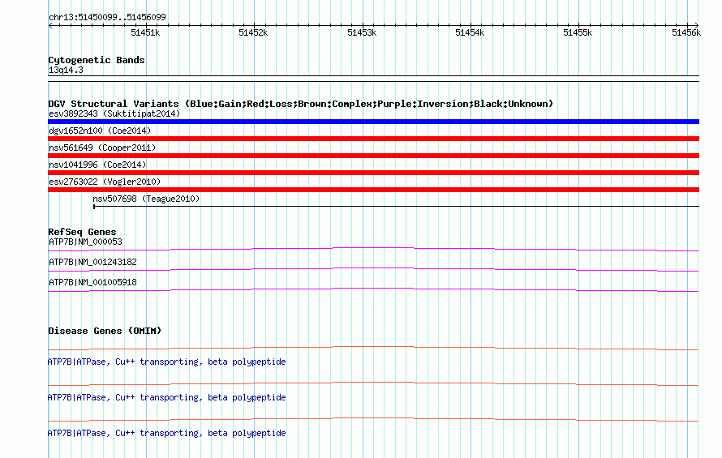
Task: Open variant nsv561649 (Cooper2011) label
Action: click(x=102, y=148)
